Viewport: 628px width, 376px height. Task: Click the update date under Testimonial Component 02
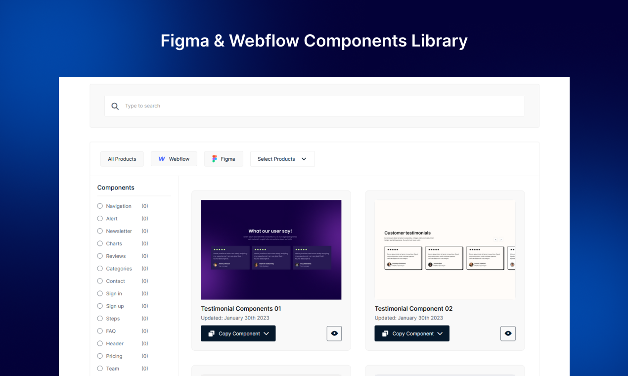click(x=408, y=318)
